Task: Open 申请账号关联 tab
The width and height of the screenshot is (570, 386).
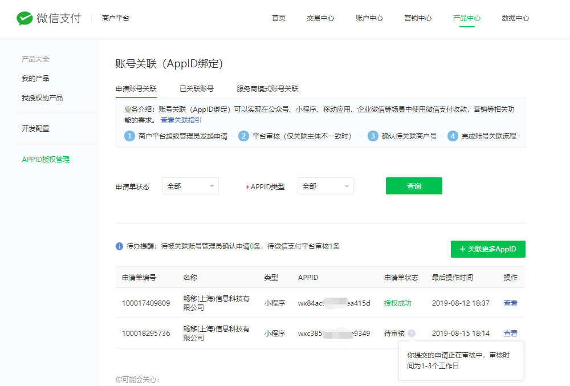Action: point(136,89)
